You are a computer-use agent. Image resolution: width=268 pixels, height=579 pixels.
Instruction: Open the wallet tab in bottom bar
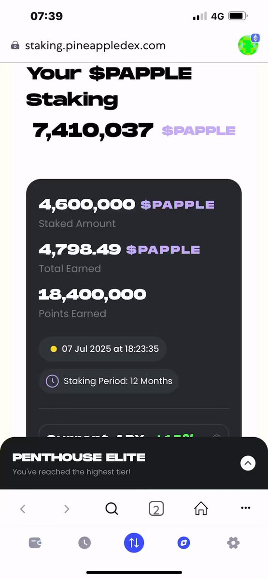click(x=35, y=543)
